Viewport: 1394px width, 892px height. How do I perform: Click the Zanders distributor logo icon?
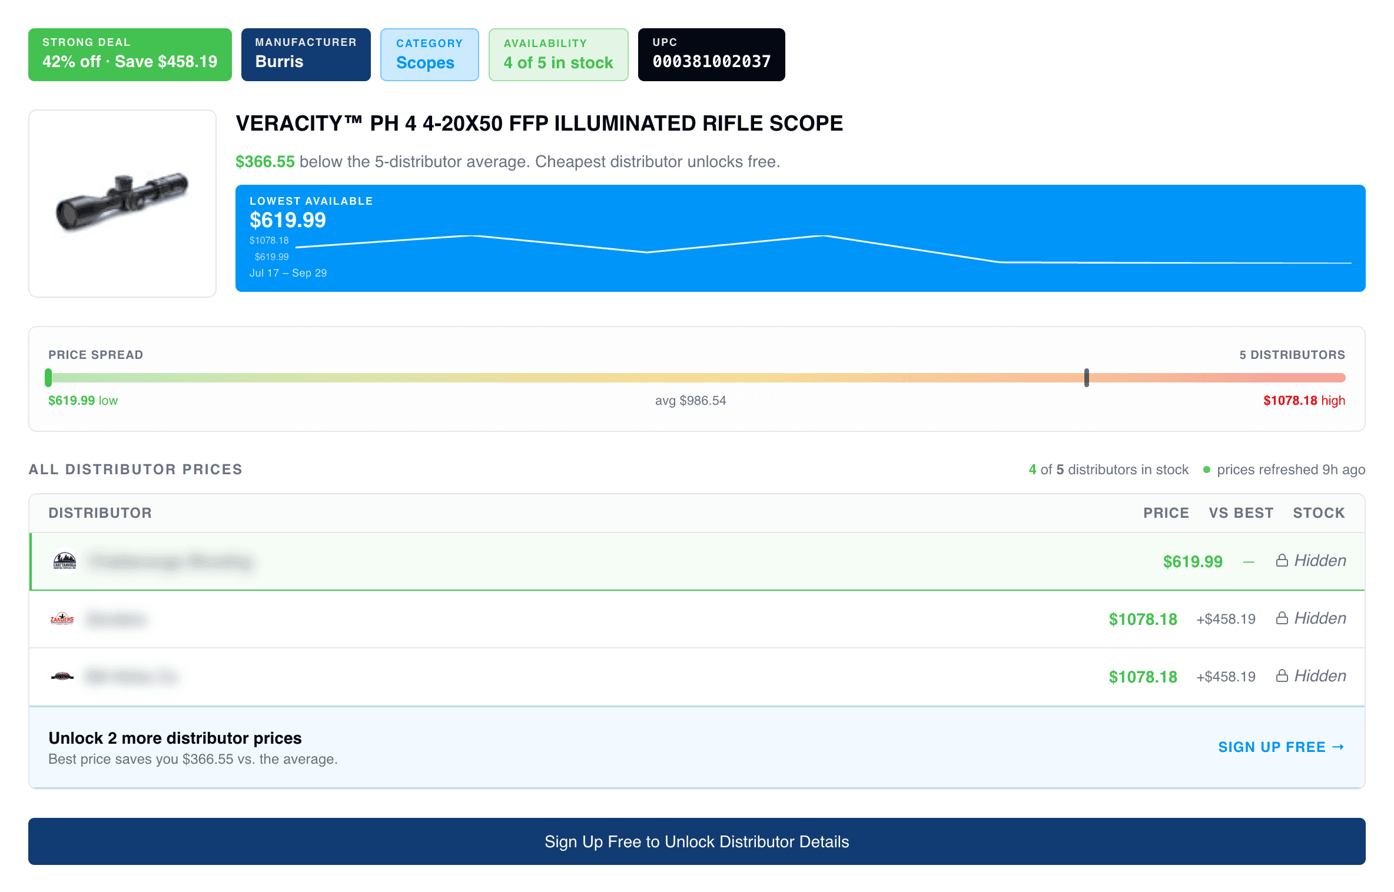point(62,618)
